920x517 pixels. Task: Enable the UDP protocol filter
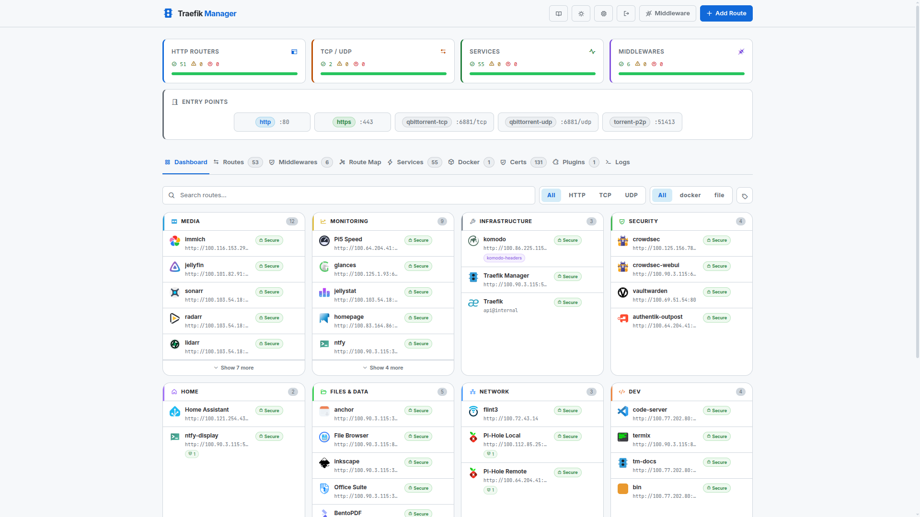pos(631,195)
